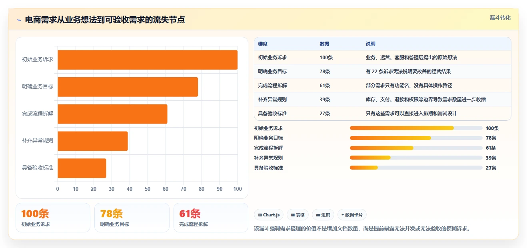Select table cell 补齐异常规则
This screenshot has height=248, width=527.
pyautogui.click(x=272, y=100)
